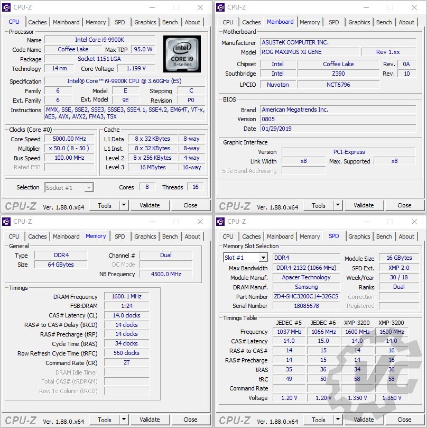Select the Part Number field in SPD window
The width and height of the screenshot is (427, 428).
click(x=306, y=297)
